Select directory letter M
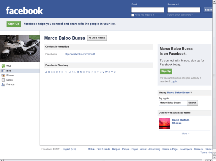The width and height of the screenshot is (216, 161). point(78,72)
